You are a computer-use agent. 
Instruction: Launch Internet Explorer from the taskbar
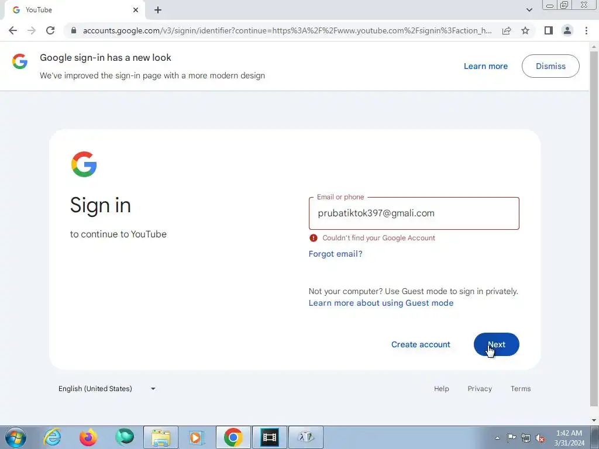(x=52, y=437)
